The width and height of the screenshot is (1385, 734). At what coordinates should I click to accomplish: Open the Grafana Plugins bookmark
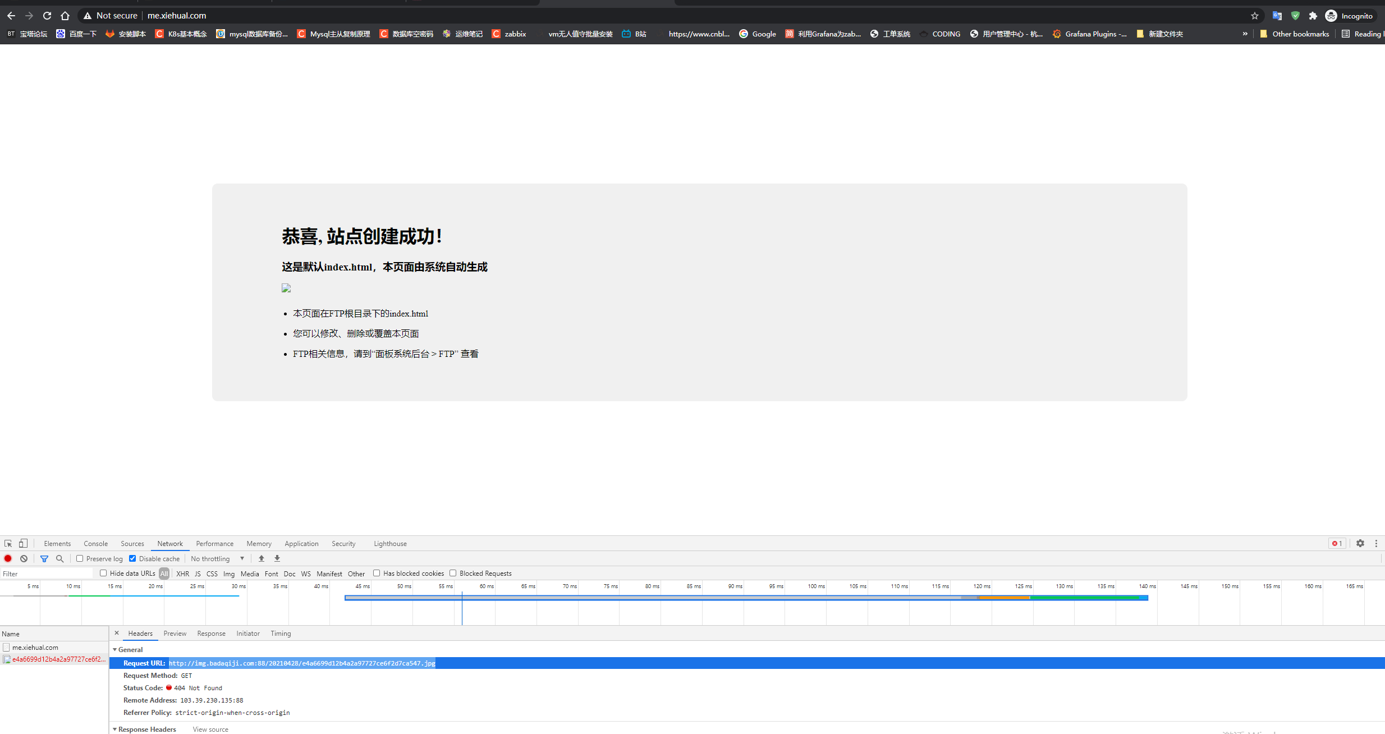coord(1089,34)
